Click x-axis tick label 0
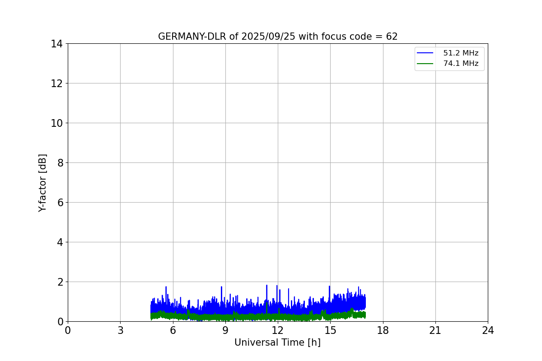The height and width of the screenshot is (361, 542). (68, 330)
